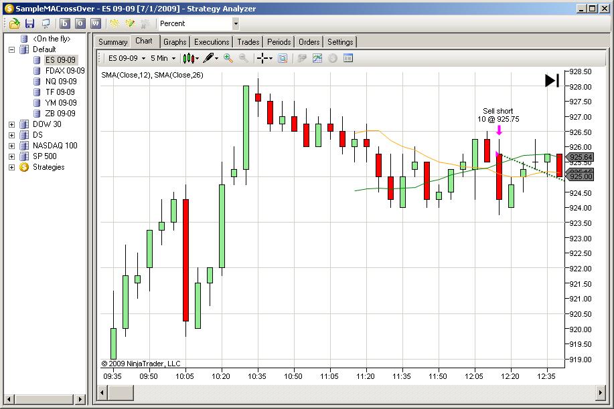
Task: Expand the DS tree node
Action: click(x=12, y=135)
